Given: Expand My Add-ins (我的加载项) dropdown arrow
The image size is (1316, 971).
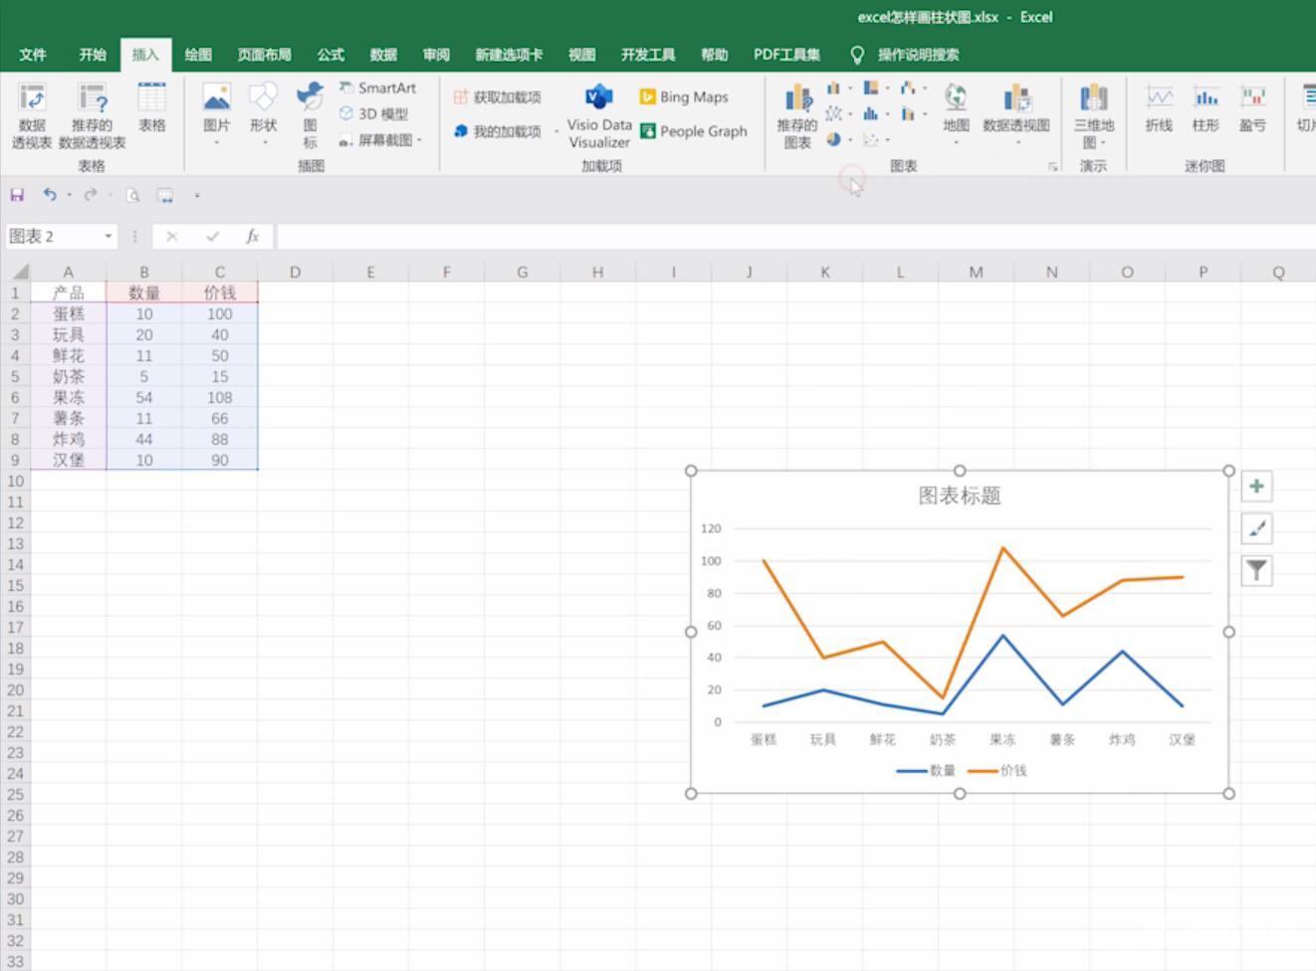Looking at the screenshot, I should pos(555,131).
